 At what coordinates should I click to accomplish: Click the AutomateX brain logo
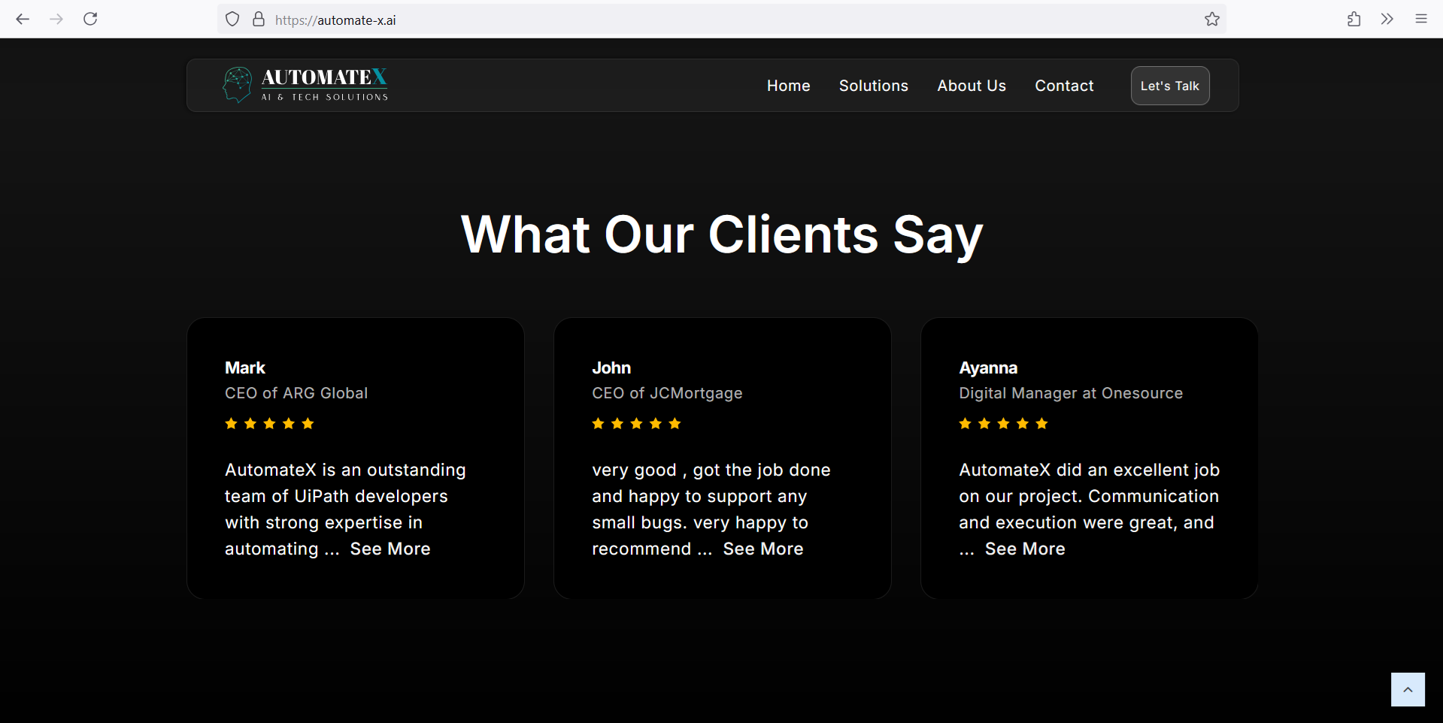237,84
